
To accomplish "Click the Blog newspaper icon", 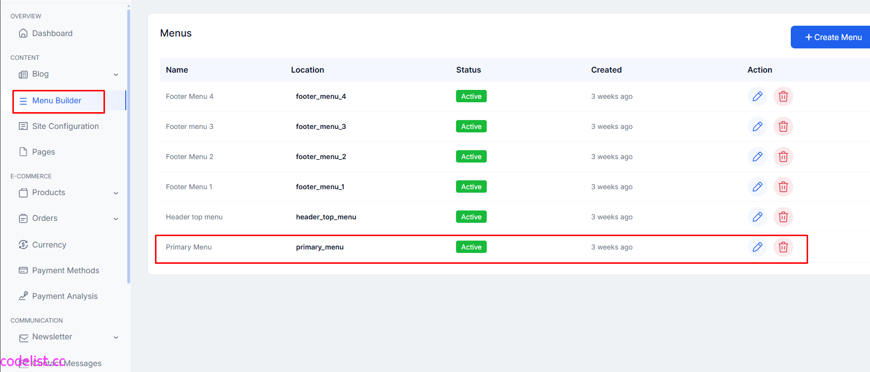I will 23,74.
